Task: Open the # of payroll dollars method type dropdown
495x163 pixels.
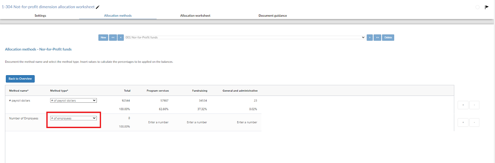Action: (x=74, y=101)
